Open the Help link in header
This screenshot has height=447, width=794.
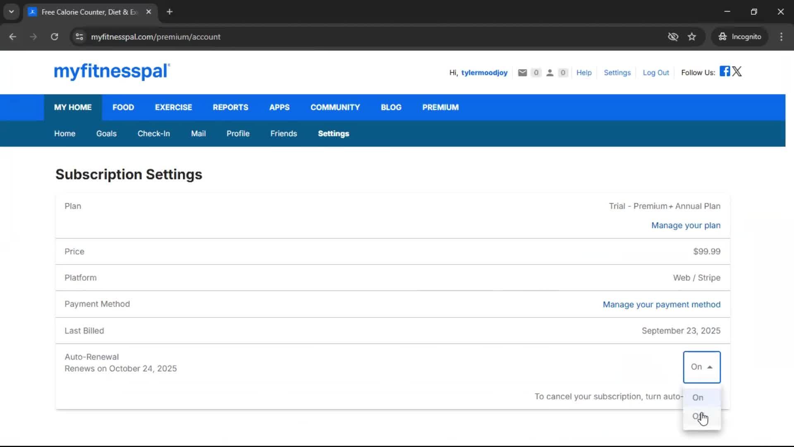[584, 73]
